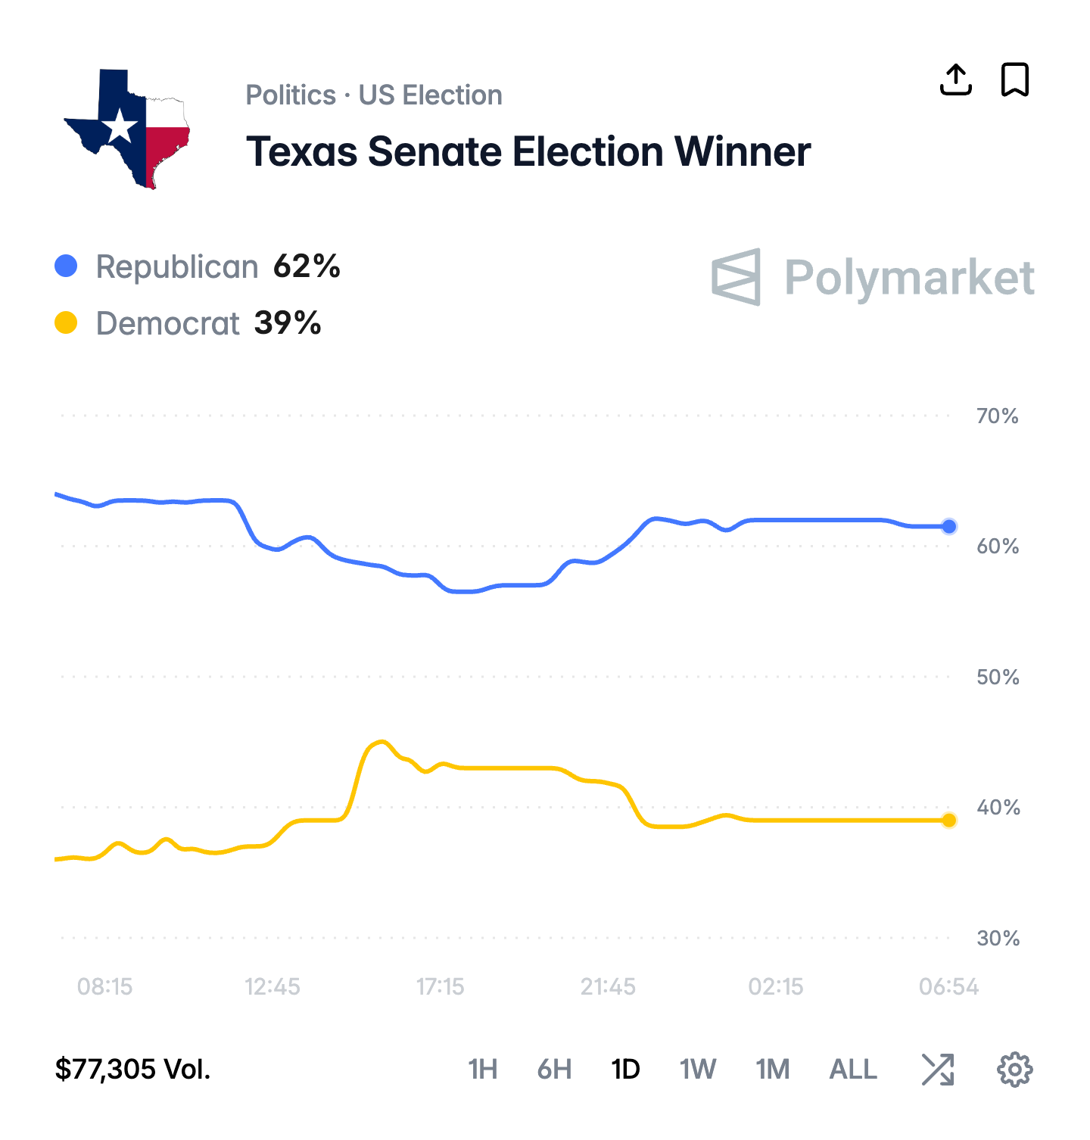Select the 6H time range
Viewport: 1090px width, 1140px height.
tap(554, 1069)
